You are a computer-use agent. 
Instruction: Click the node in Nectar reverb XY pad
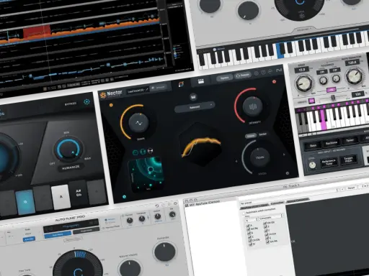(151, 170)
